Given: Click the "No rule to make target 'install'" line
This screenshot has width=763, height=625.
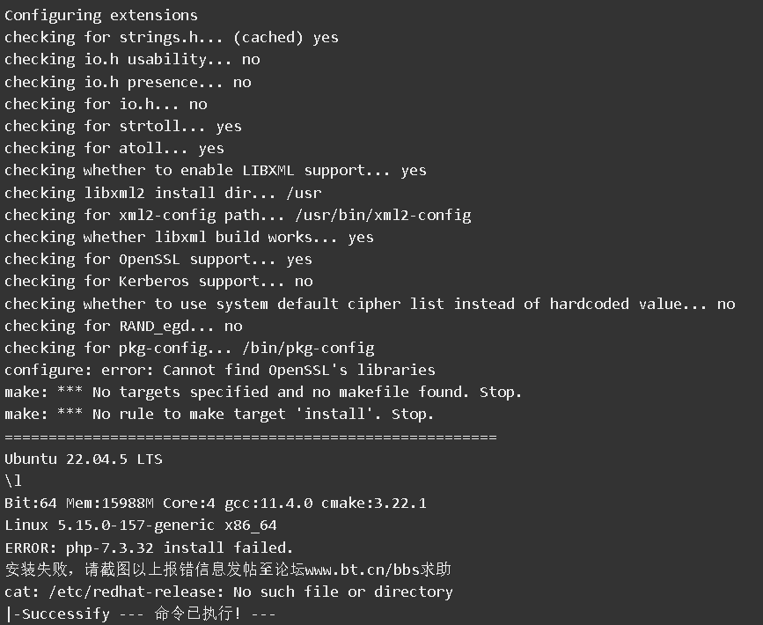Looking at the screenshot, I should pos(219,414).
